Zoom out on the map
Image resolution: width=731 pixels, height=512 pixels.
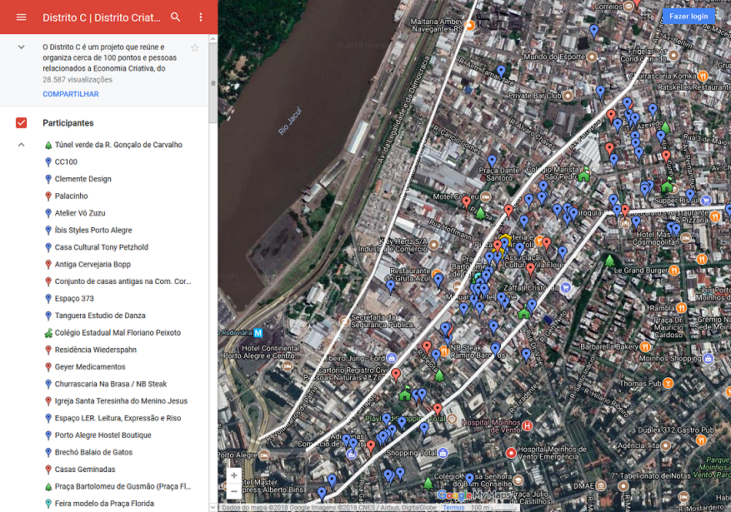234,491
